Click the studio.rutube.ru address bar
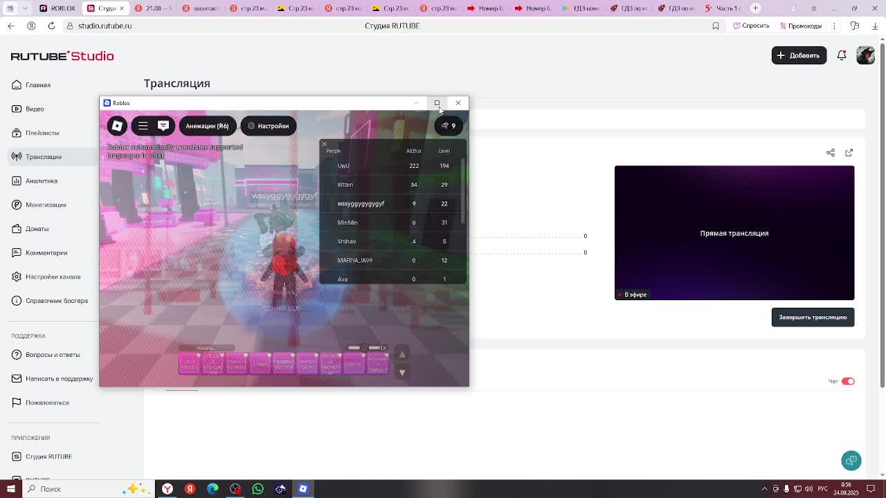 click(105, 26)
